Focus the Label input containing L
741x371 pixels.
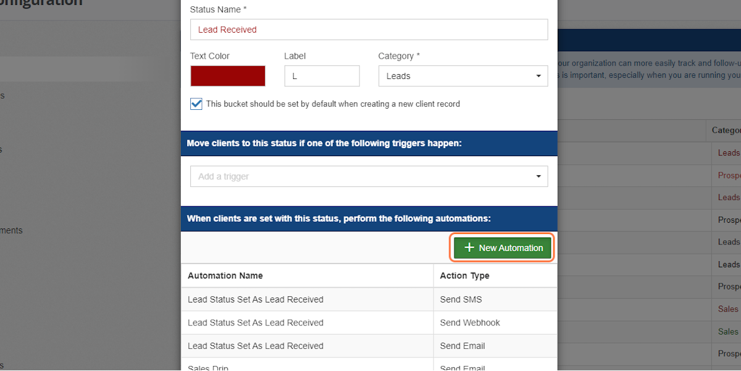click(322, 76)
